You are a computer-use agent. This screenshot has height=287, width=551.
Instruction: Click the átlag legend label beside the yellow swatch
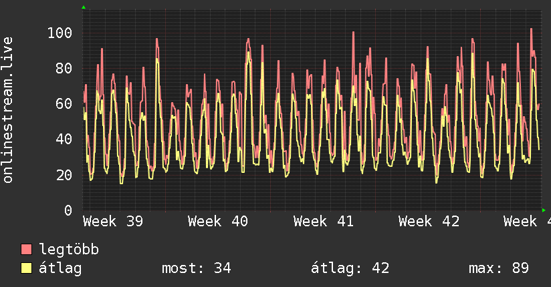[60, 268]
